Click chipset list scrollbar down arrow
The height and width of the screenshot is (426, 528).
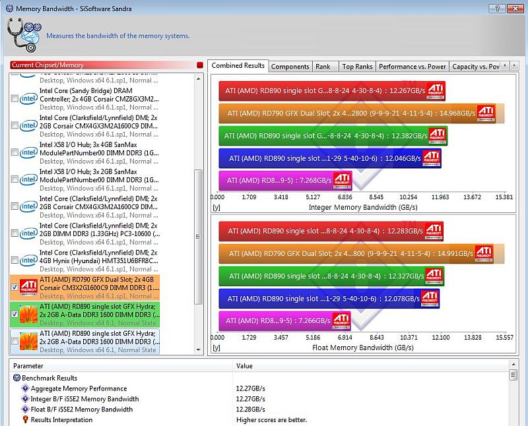pos(199,350)
